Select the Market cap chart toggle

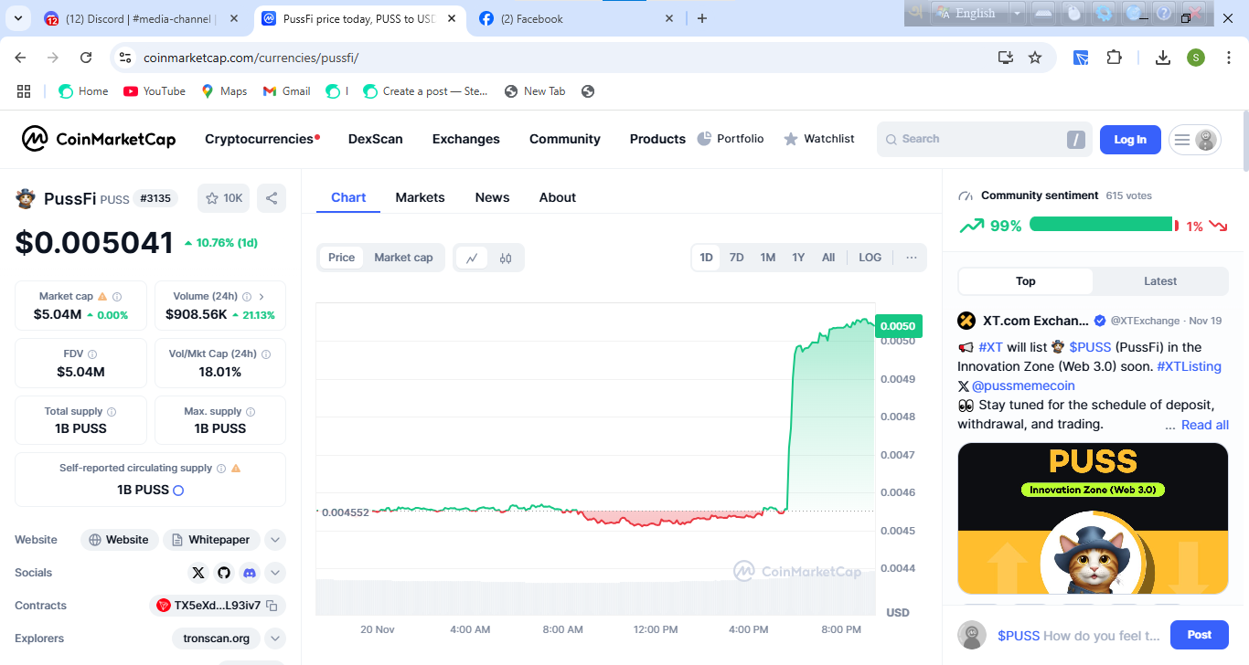coord(403,258)
